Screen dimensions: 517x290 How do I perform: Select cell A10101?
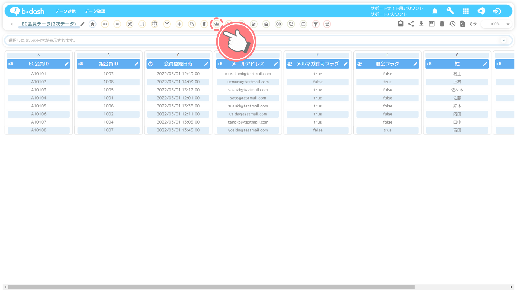pyautogui.click(x=39, y=74)
